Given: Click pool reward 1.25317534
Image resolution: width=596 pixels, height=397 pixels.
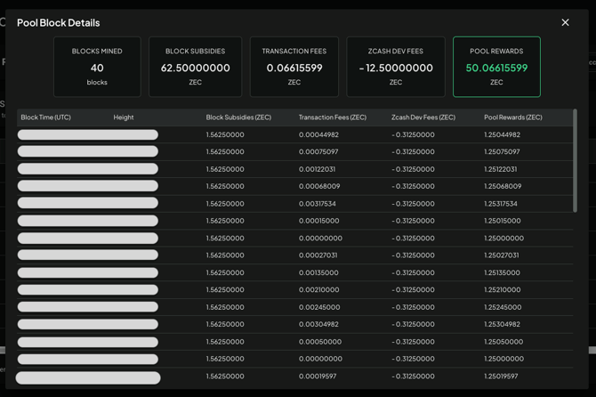Looking at the screenshot, I should pos(501,204).
